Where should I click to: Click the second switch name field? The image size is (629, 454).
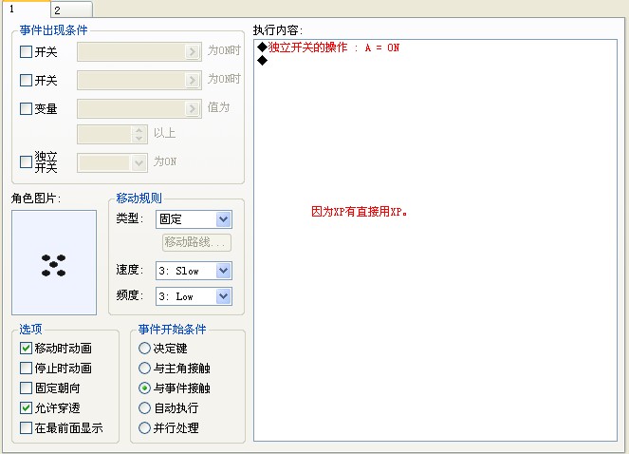point(139,81)
